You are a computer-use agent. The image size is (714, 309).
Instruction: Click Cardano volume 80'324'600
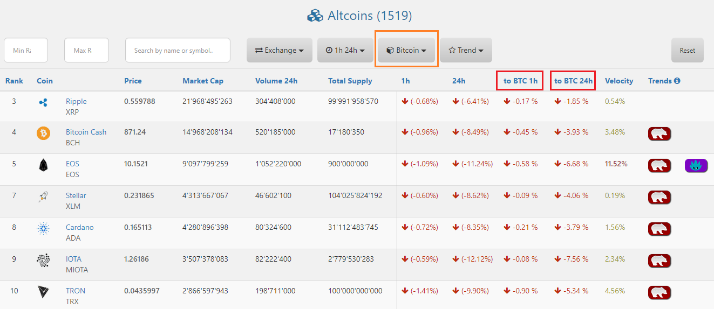pyautogui.click(x=273, y=227)
